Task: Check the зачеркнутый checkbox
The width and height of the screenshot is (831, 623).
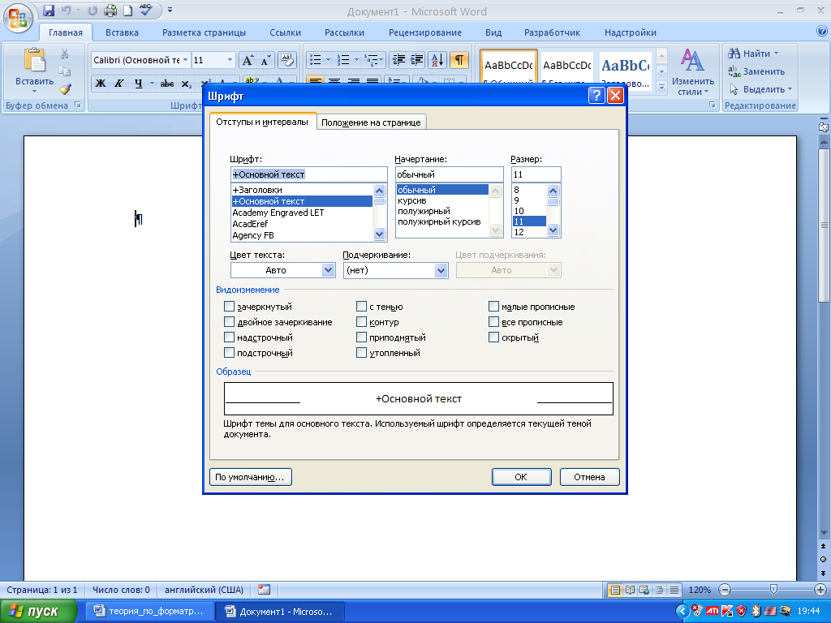Action: coord(229,306)
